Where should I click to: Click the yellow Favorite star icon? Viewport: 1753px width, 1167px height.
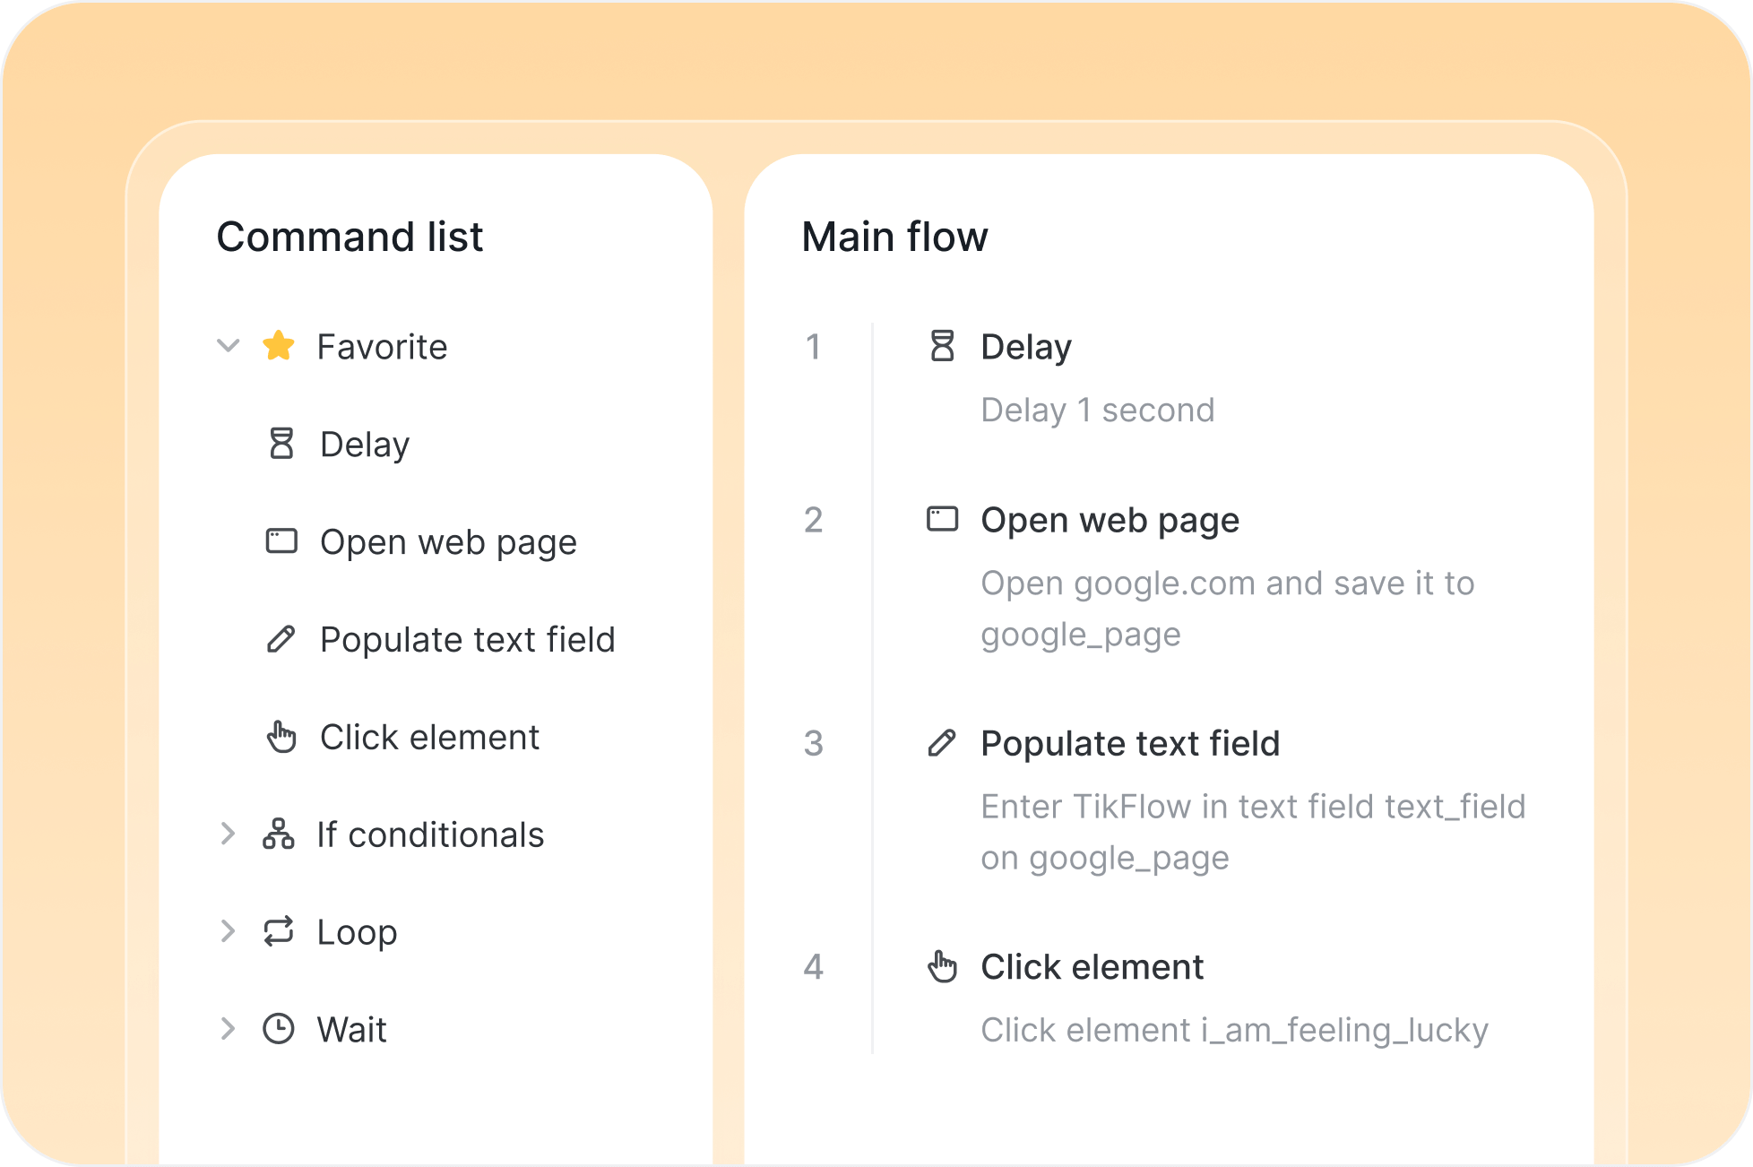[279, 346]
